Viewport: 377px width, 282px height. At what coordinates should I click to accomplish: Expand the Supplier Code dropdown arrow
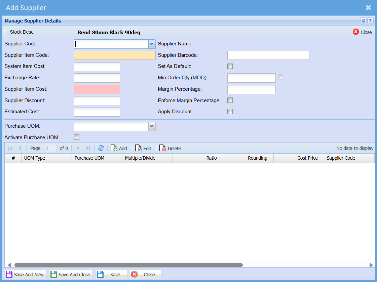(152, 44)
